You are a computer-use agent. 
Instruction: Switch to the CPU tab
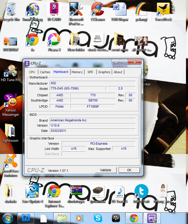click(x=32, y=72)
